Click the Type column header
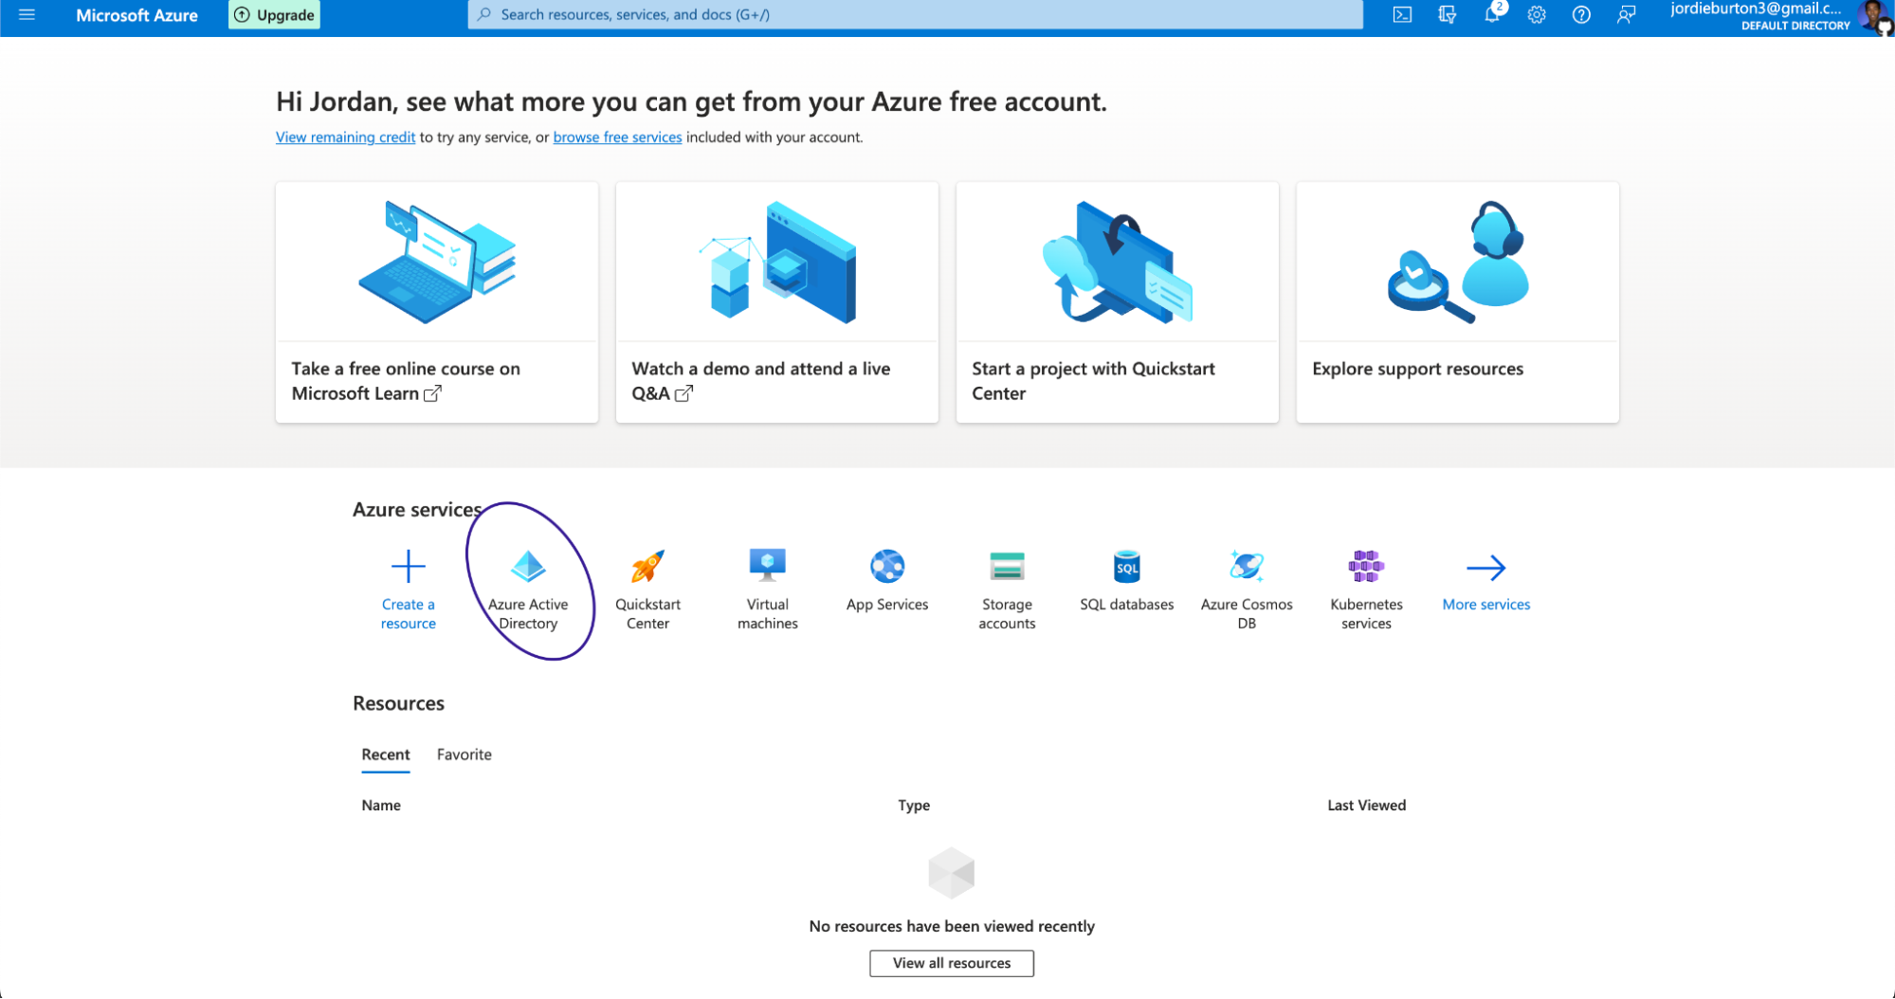1895x999 pixels. tap(914, 806)
